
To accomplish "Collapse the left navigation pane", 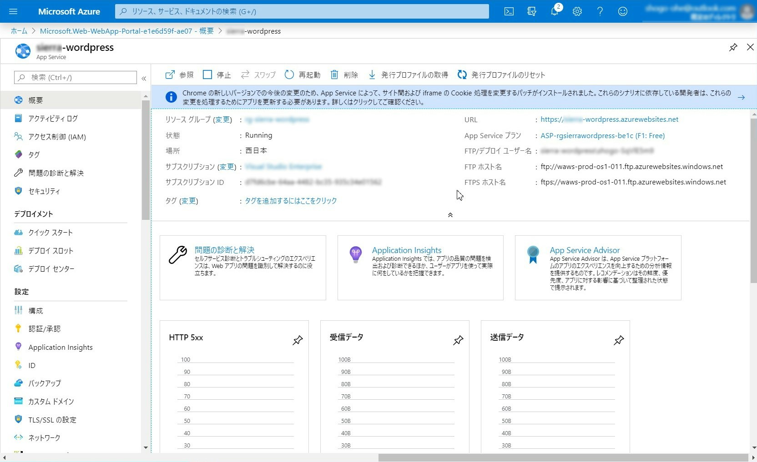I will 144,78.
